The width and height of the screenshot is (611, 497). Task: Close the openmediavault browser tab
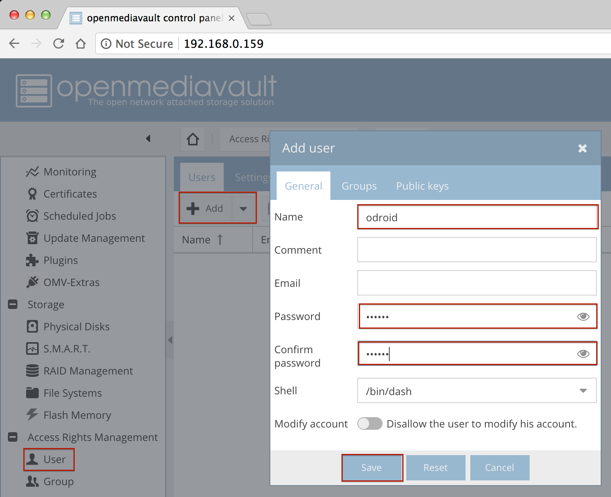(232, 18)
